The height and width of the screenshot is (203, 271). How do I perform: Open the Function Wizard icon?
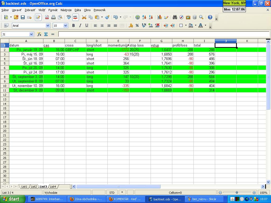39,34
